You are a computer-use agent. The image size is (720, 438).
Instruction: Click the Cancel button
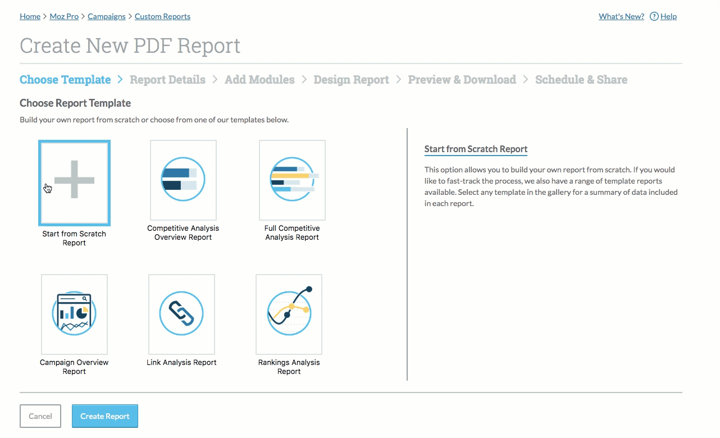40,416
